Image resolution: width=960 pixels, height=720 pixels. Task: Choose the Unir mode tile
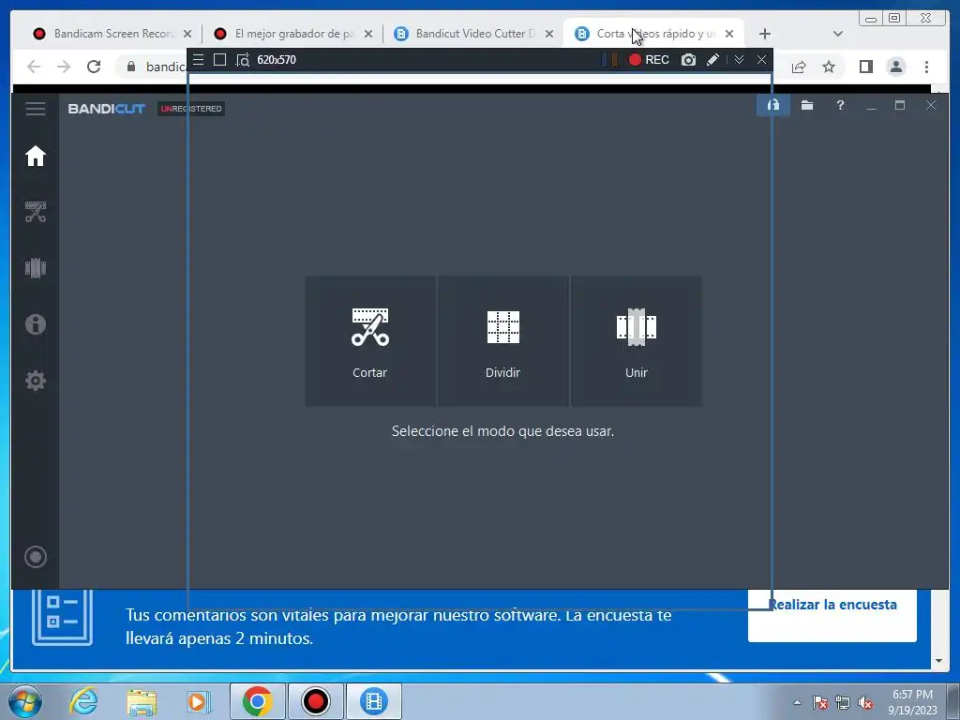637,341
